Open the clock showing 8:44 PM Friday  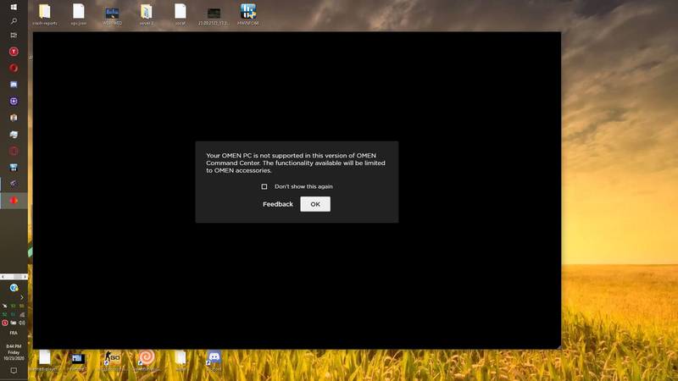(x=14, y=352)
